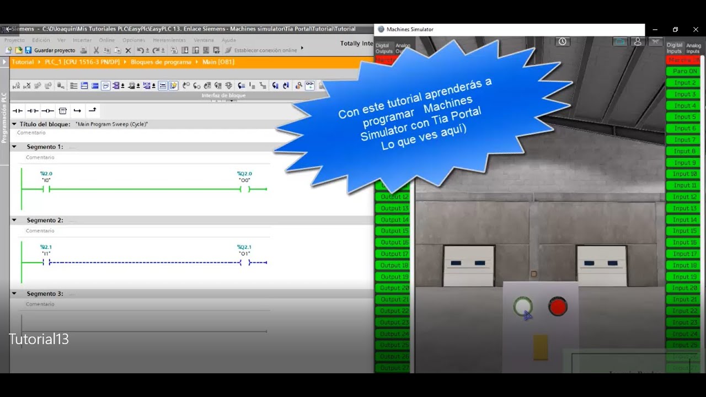Viewport: 706px width, 397px height.
Task: Push the red stop button on panel
Action: [x=558, y=307]
